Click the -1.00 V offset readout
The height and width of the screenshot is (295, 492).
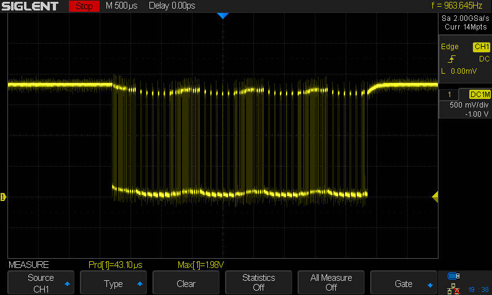(x=477, y=114)
